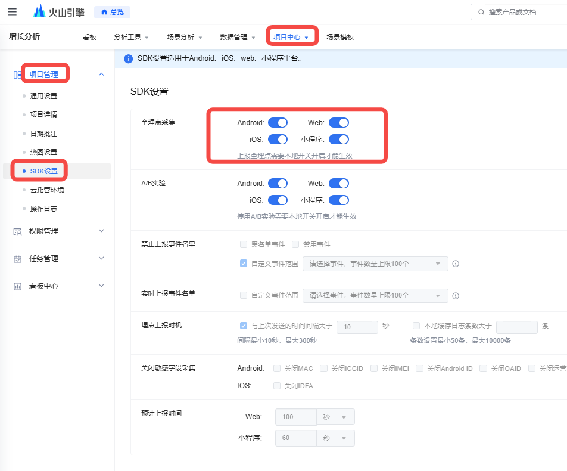
Task: Collapse the 项目管理 sidebar section
Action: [x=102, y=75]
